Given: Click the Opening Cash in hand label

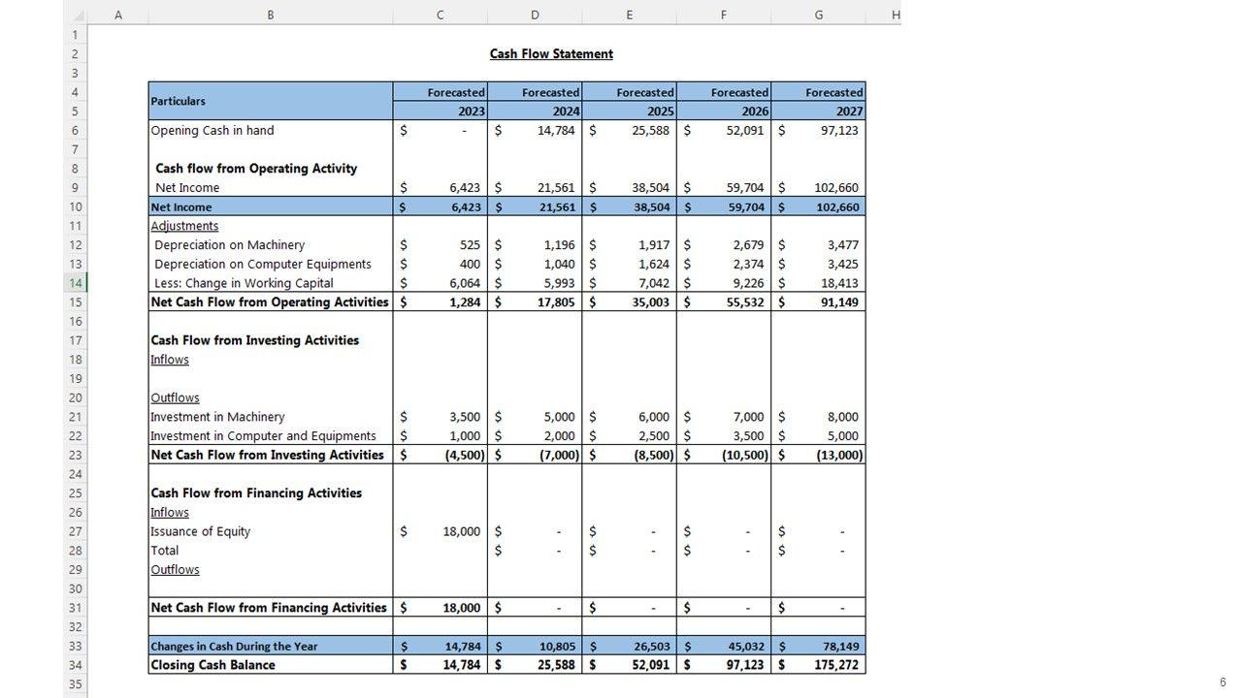Looking at the screenshot, I should click(x=212, y=131).
